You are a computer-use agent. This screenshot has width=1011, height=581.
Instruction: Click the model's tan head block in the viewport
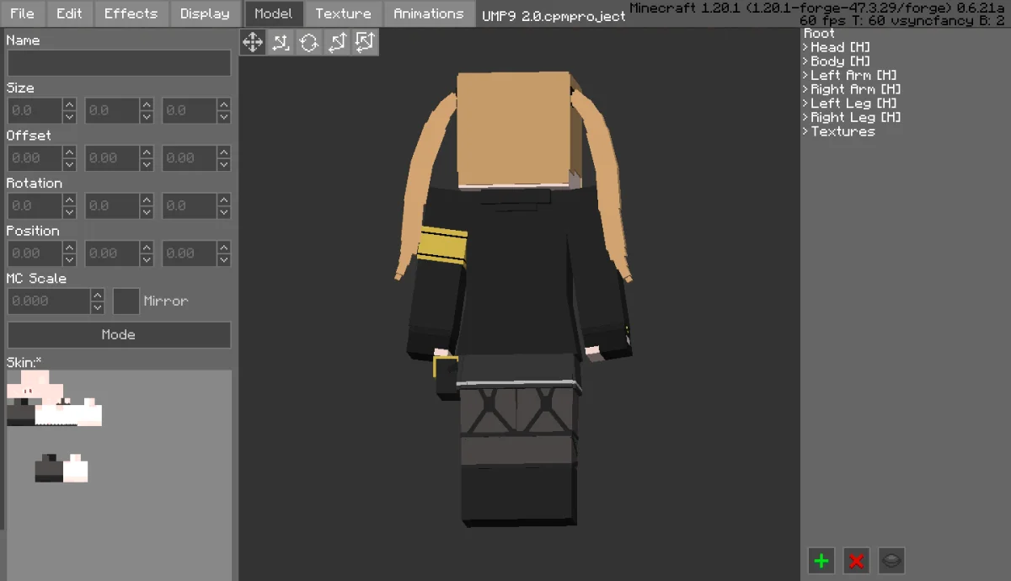514,131
